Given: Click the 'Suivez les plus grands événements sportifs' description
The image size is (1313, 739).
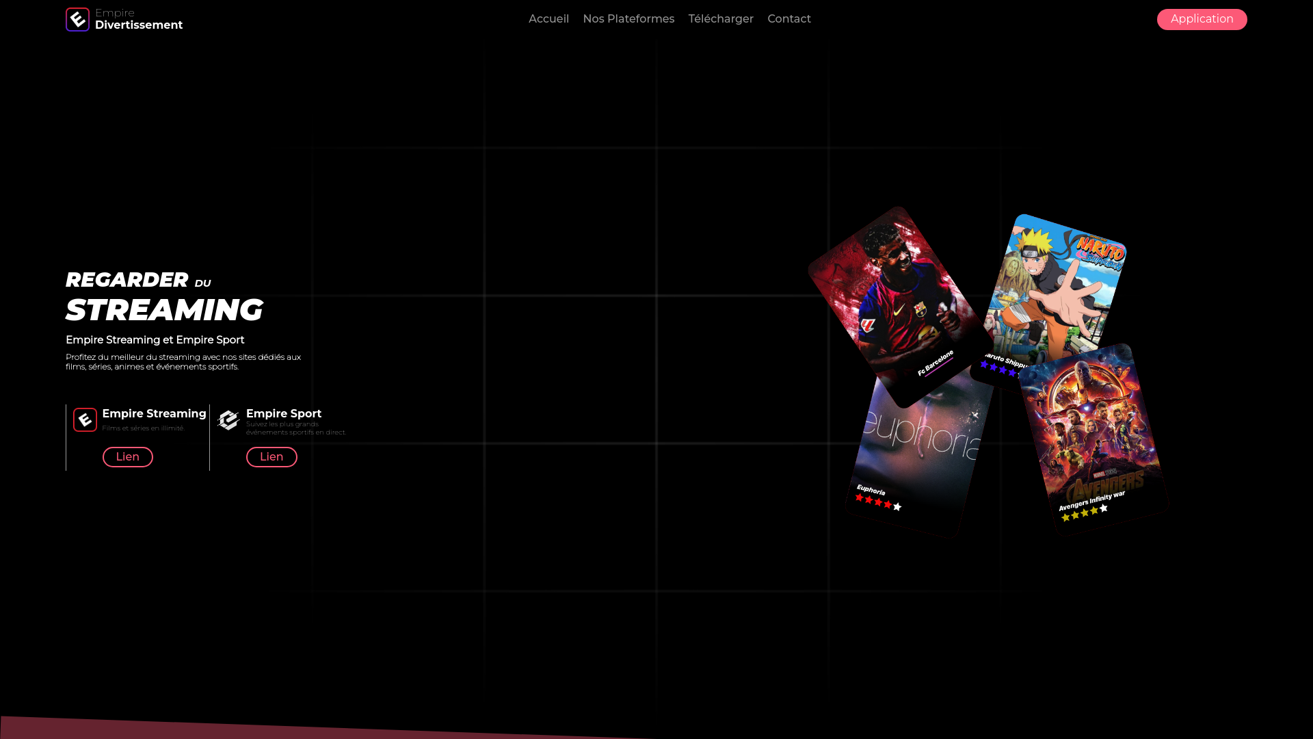Looking at the screenshot, I should point(296,428).
